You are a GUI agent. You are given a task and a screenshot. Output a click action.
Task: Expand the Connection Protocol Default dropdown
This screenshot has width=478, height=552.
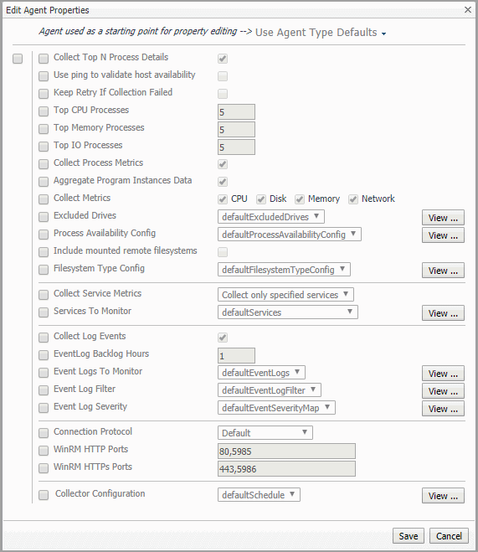click(265, 433)
